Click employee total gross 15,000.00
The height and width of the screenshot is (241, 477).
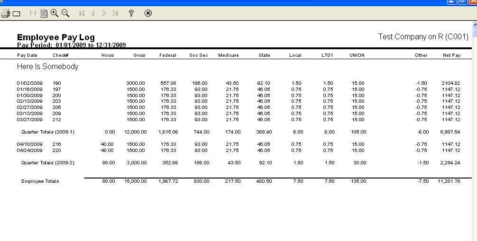pos(136,181)
